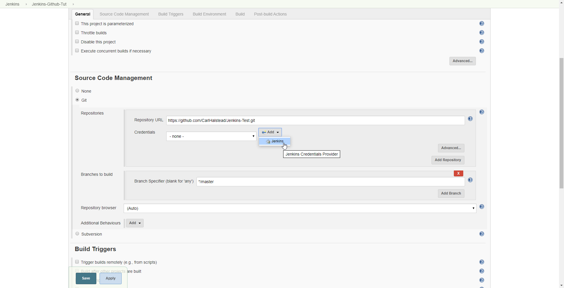Open the Build Environment tab
The image size is (564, 288).
coord(209,14)
